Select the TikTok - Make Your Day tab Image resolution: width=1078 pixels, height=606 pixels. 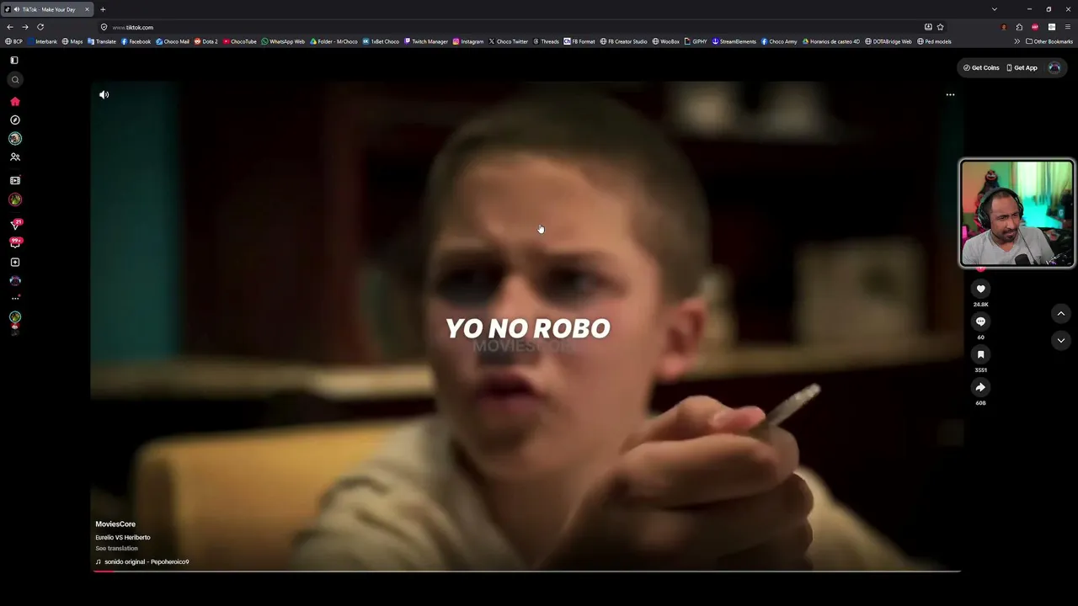pos(47,9)
